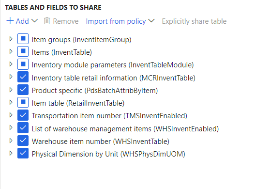The image size is (255, 189).
Task: Click the plus icon next to Add
Action: [10, 21]
